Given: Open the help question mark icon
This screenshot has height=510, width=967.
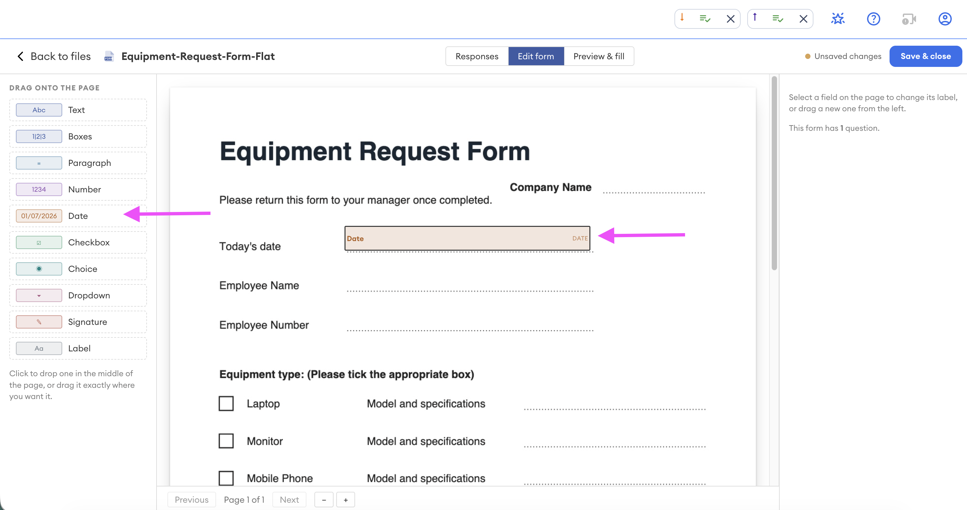Looking at the screenshot, I should 874,19.
